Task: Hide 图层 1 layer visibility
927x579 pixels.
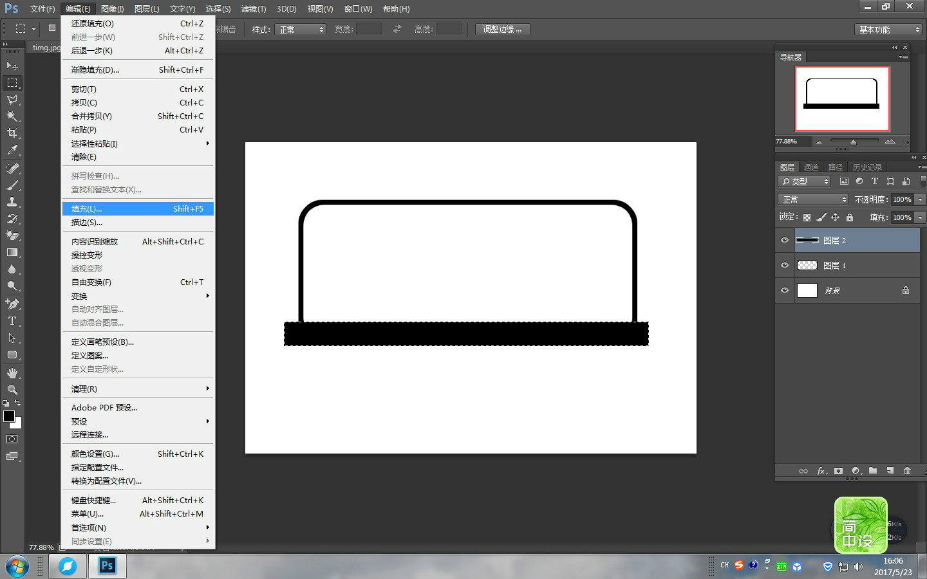Action: [x=785, y=265]
